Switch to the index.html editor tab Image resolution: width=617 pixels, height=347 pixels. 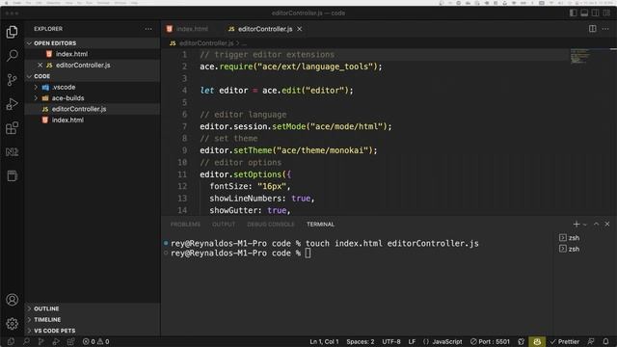[188, 29]
